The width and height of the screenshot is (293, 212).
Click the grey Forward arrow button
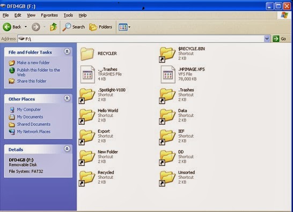36,27
